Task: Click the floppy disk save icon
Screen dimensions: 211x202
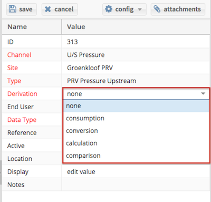Action: pyautogui.click(x=13, y=9)
